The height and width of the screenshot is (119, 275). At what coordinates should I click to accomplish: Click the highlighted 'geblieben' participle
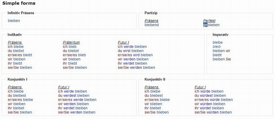(x=211, y=25)
